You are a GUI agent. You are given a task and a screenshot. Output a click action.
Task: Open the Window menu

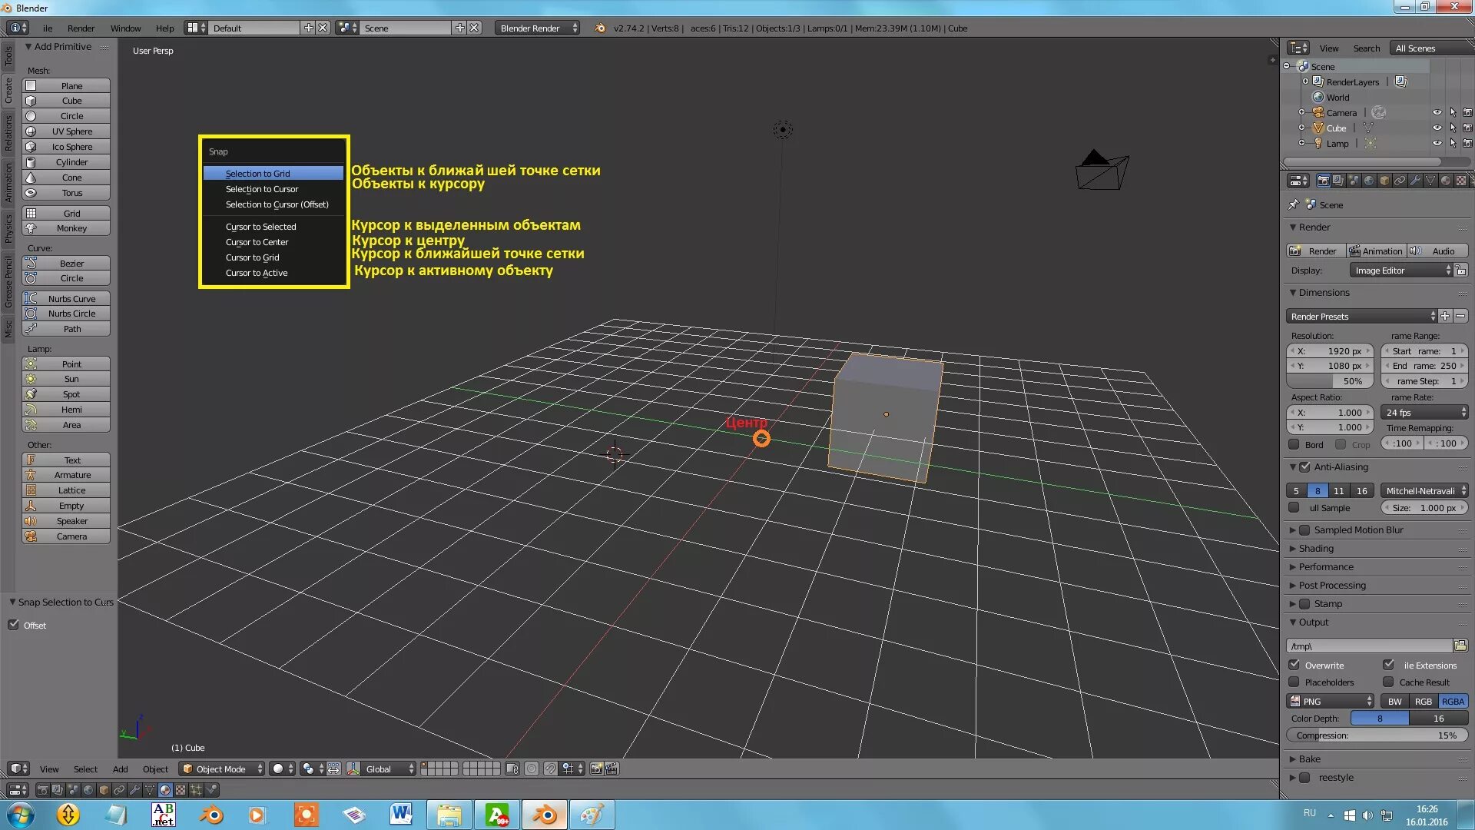(x=125, y=28)
